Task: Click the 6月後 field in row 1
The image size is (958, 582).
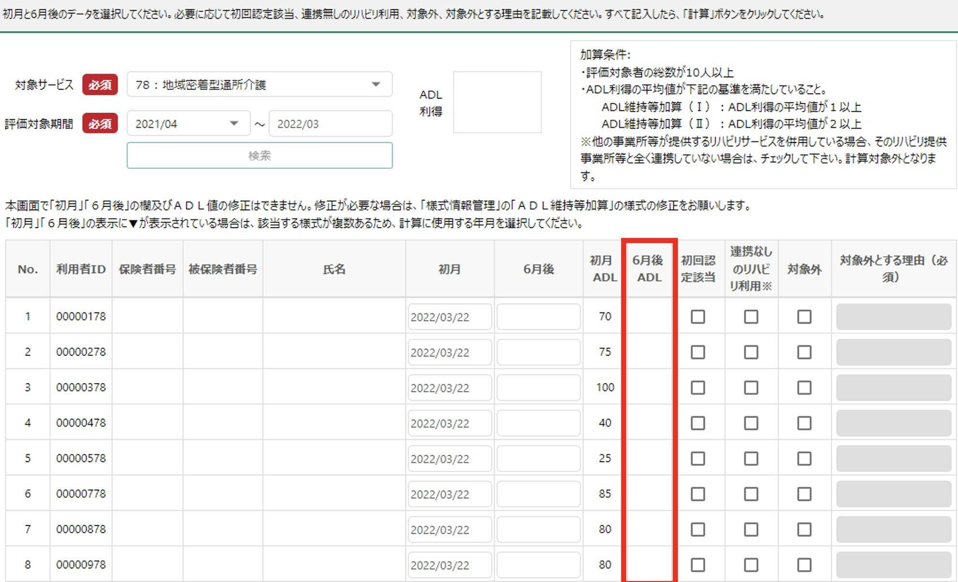Action: 538,317
